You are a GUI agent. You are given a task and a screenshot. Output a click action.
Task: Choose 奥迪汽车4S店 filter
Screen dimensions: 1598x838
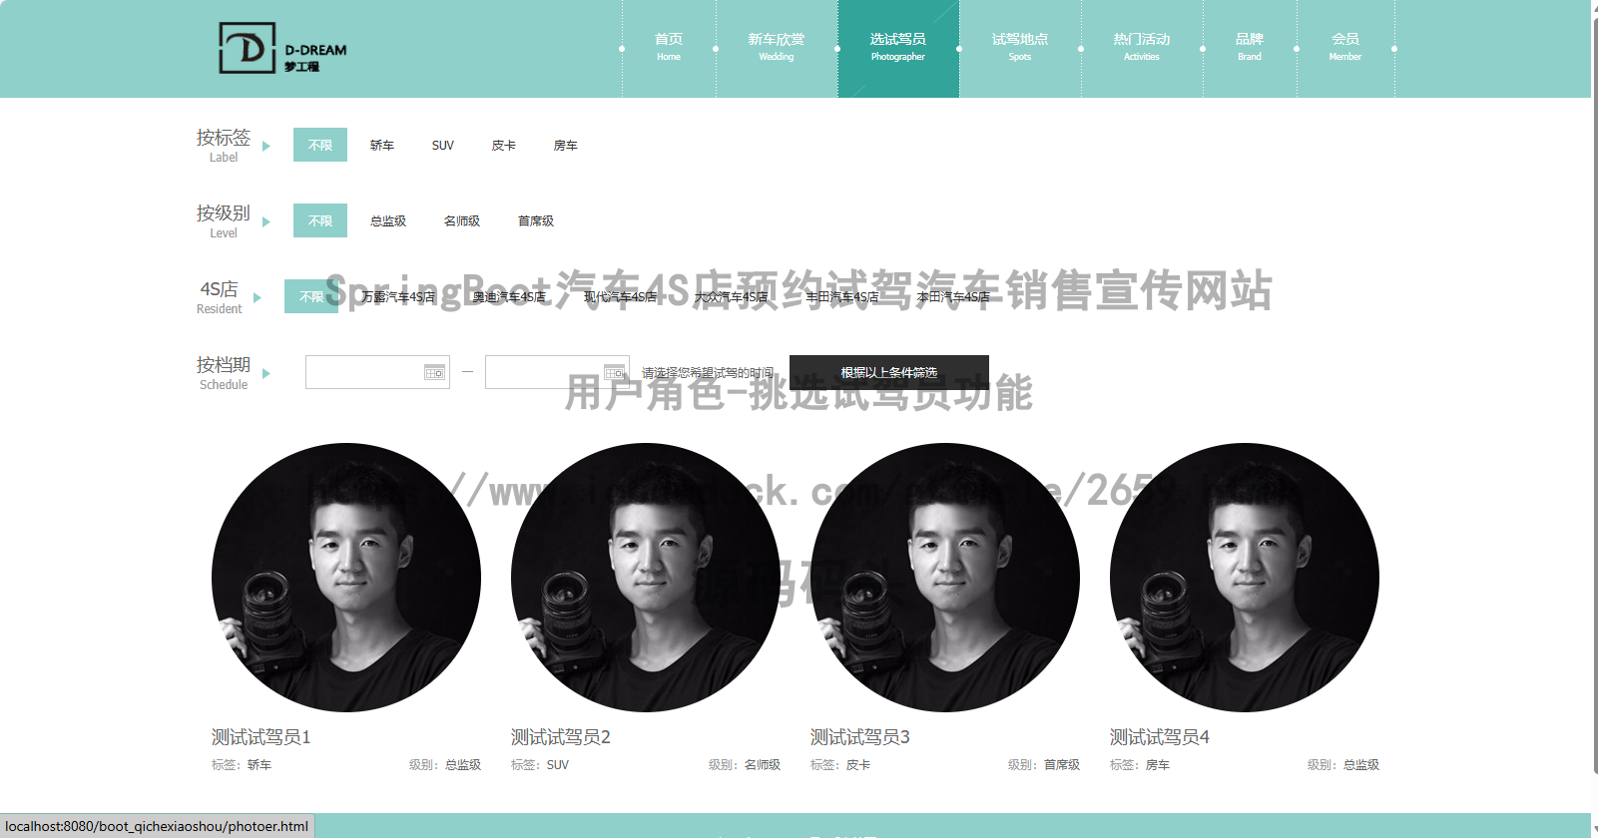(x=509, y=297)
